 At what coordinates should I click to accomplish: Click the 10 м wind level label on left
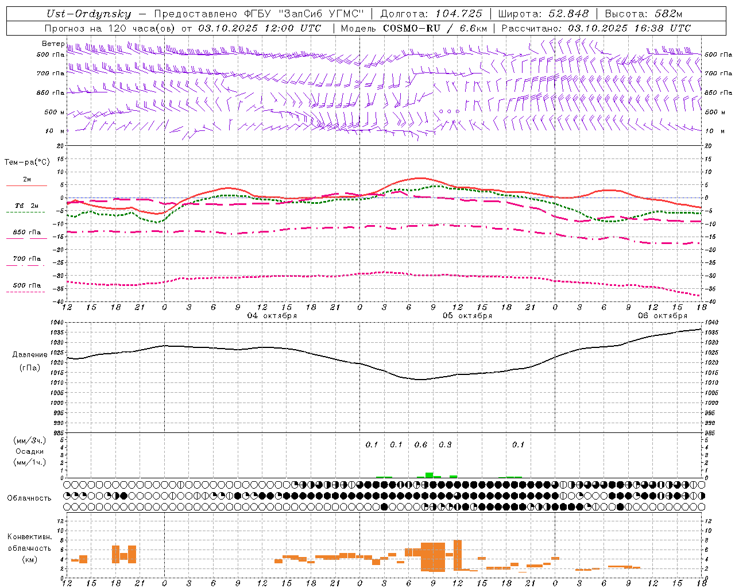[55, 131]
